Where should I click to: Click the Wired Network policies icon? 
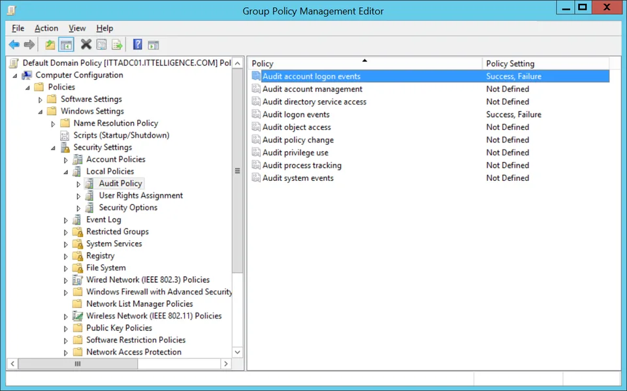(x=78, y=280)
